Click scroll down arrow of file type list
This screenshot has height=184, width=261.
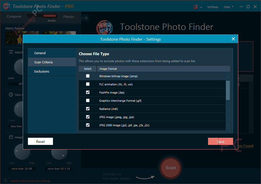point(228,125)
